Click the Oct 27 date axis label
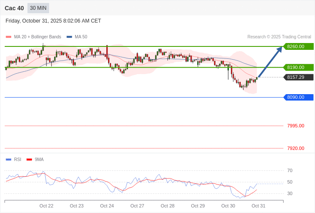The width and height of the screenshot is (315, 213). click(x=137, y=206)
